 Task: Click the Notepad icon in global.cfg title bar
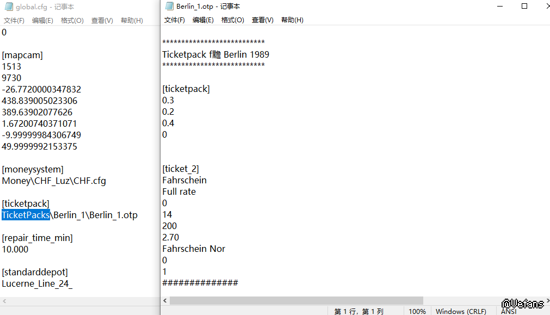pos(9,7)
